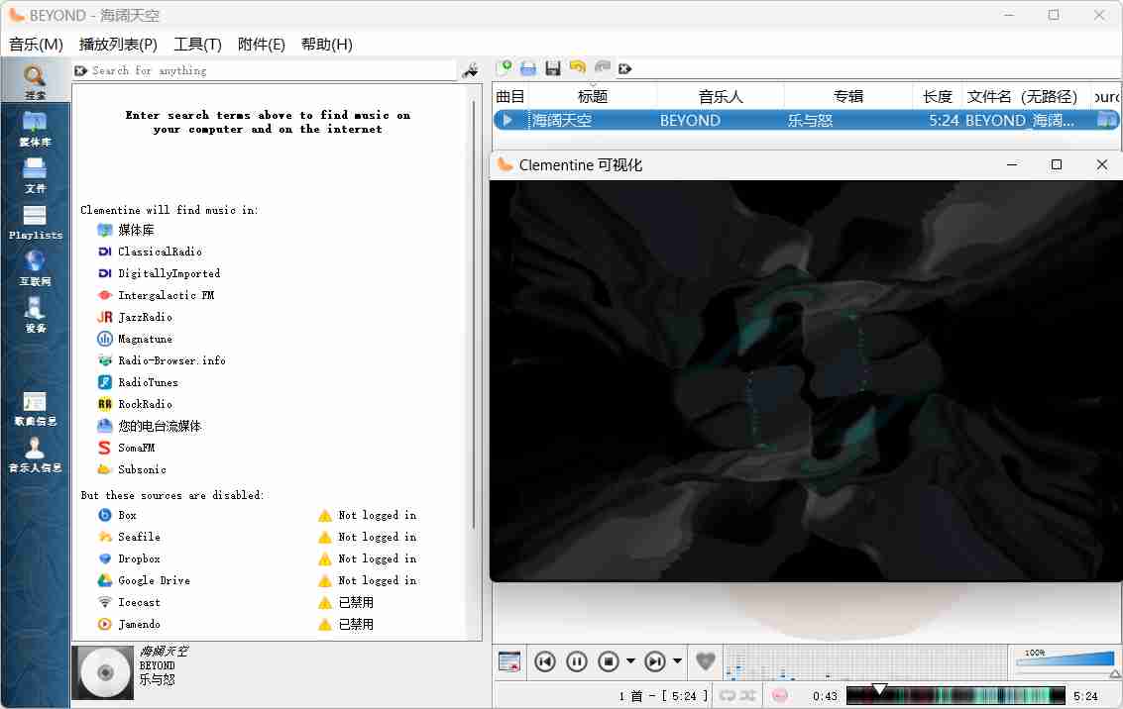This screenshot has width=1123, height=709.
Task: Toggle shuffle mode button
Action: (748, 696)
